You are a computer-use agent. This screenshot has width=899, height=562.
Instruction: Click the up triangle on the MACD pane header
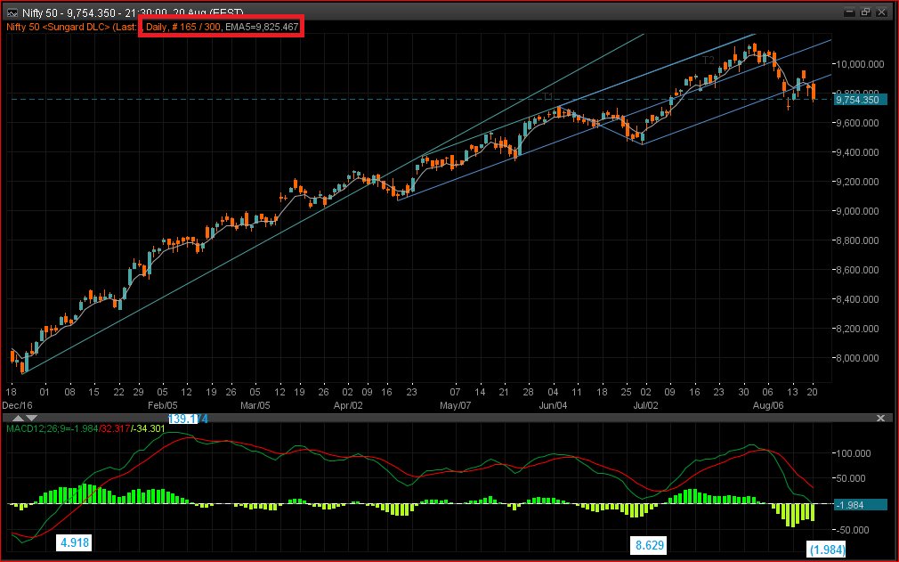pyautogui.click(x=19, y=418)
